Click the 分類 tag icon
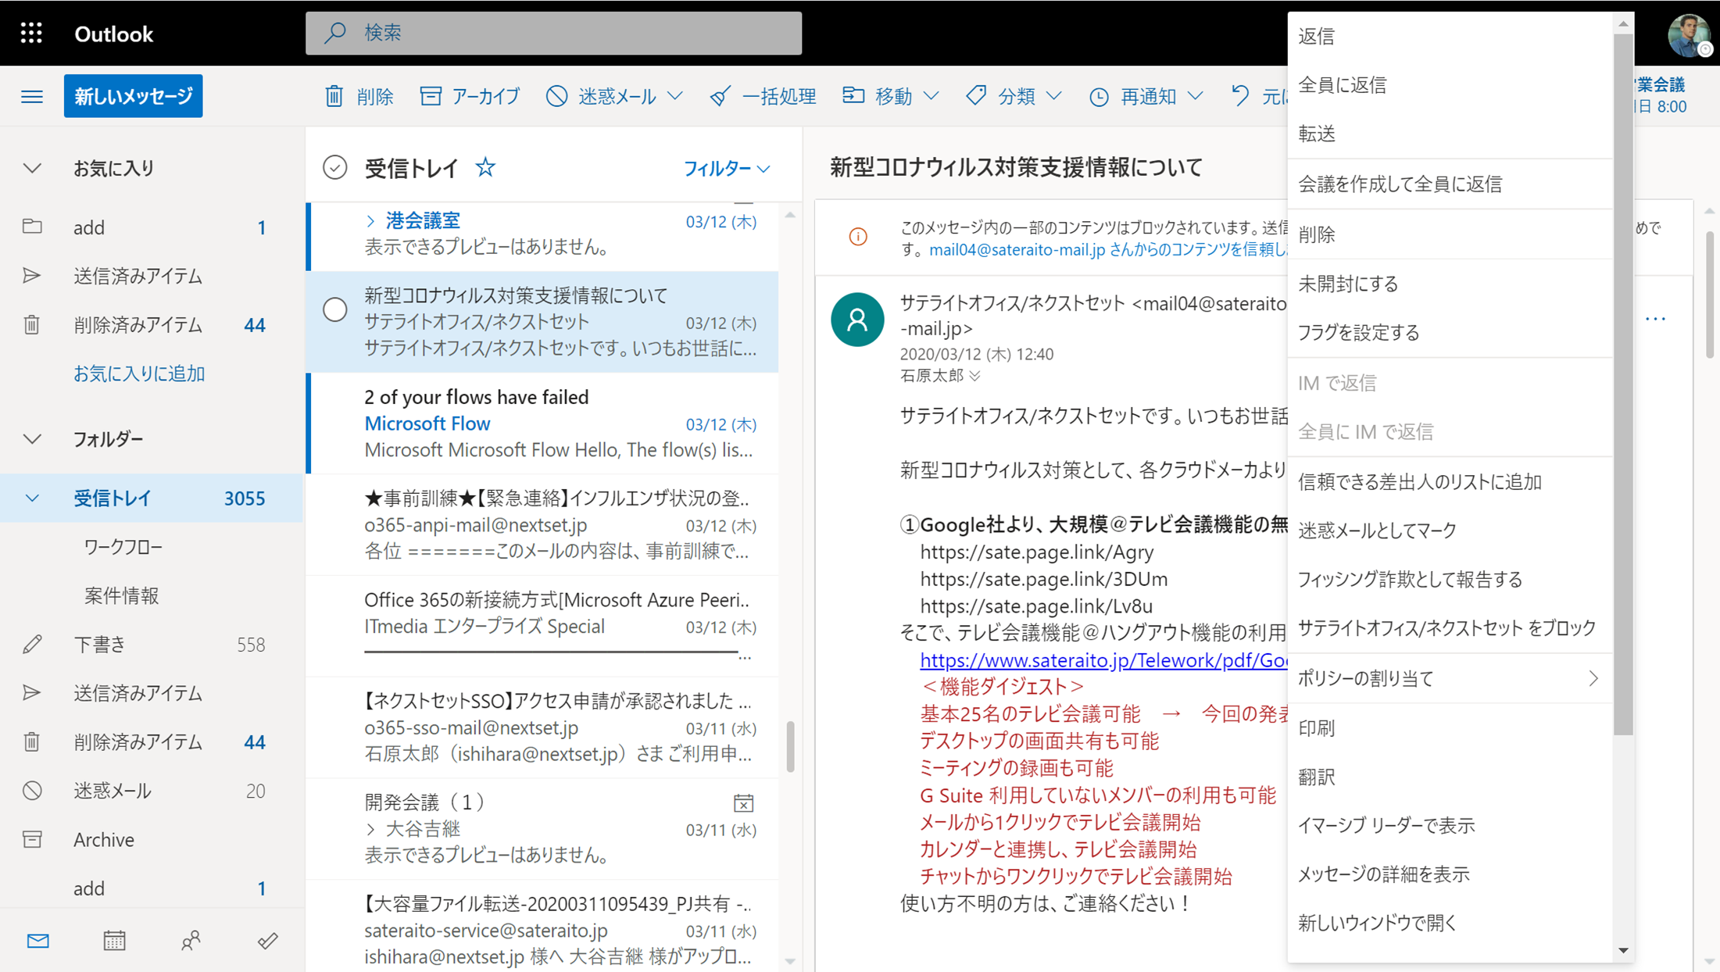Viewport: 1720px width, 972px height. (x=976, y=95)
